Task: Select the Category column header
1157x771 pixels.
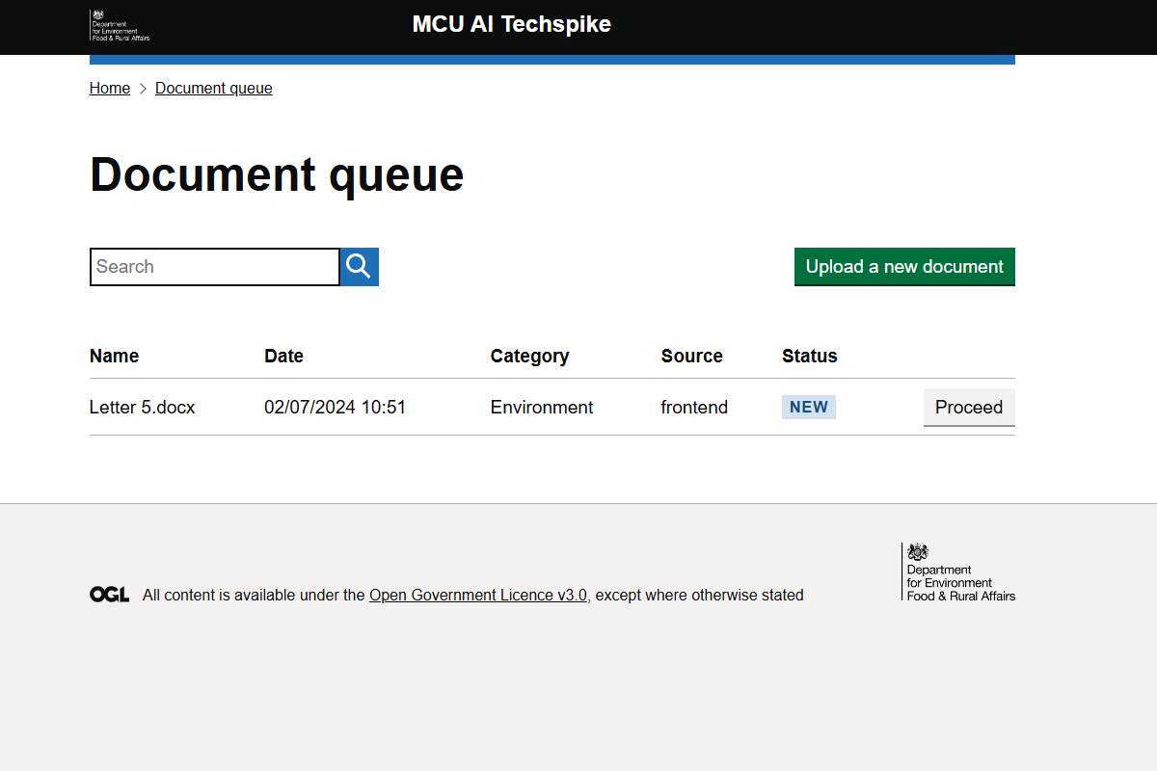Action: [x=529, y=356]
